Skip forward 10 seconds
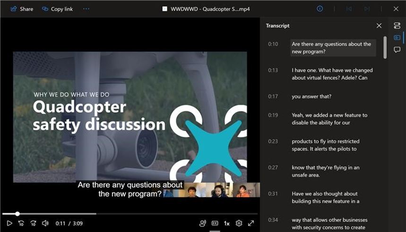Image resolution: width=406 pixels, height=232 pixels. point(33,223)
